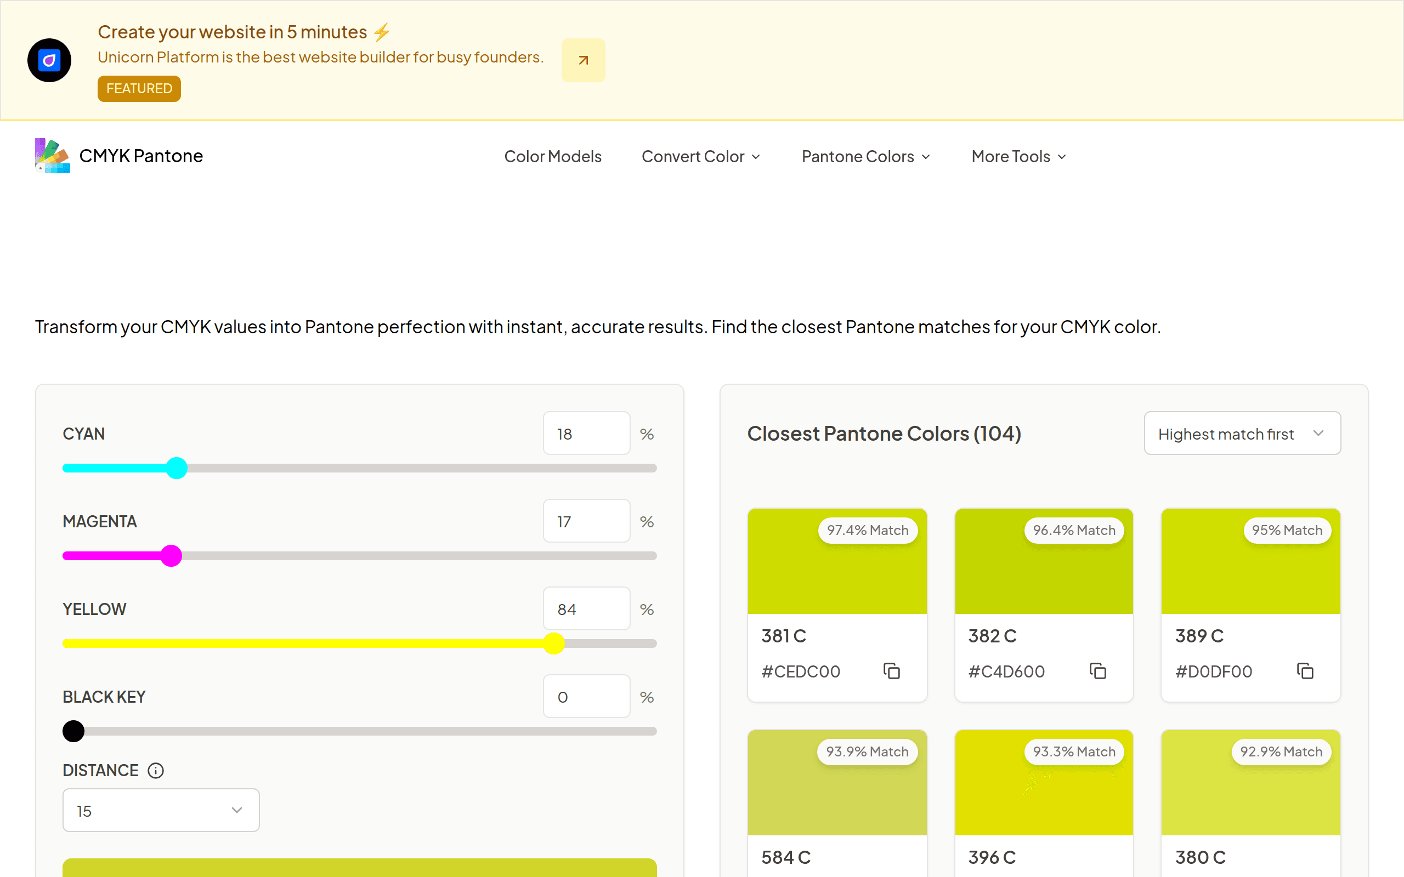Go to Color Models page
Viewport: 1404px width, 877px height.
coord(552,157)
